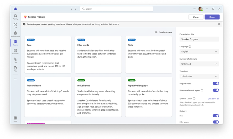The height and width of the screenshot is (139, 233).
Task: Go forward with the right arrow
Action: click(76, 9)
